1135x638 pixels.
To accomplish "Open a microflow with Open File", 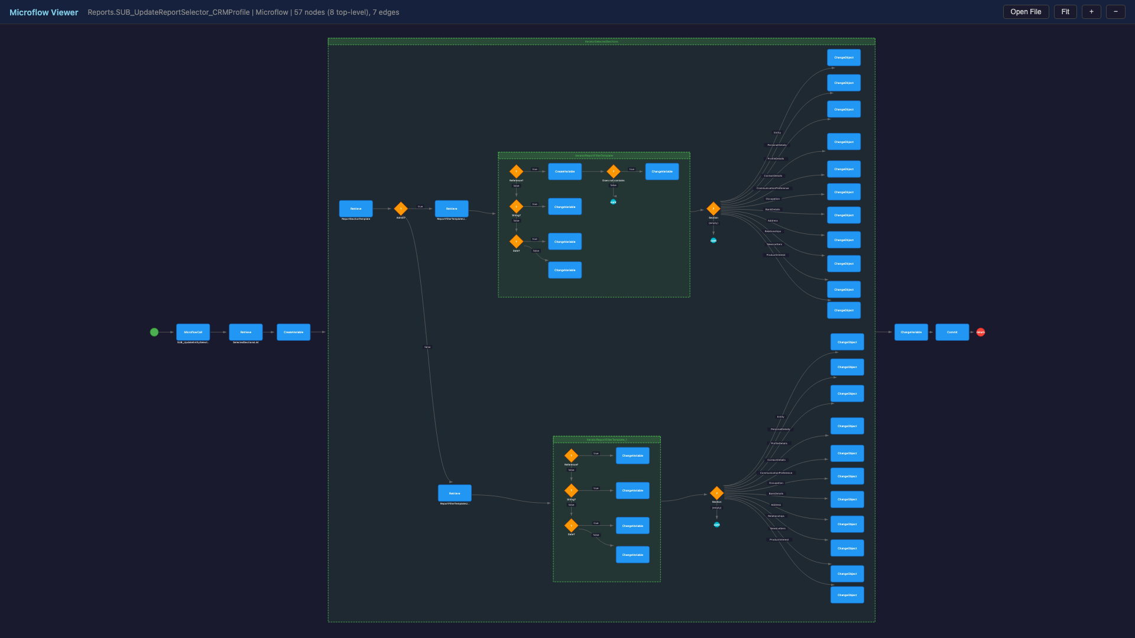I will click(1026, 11).
